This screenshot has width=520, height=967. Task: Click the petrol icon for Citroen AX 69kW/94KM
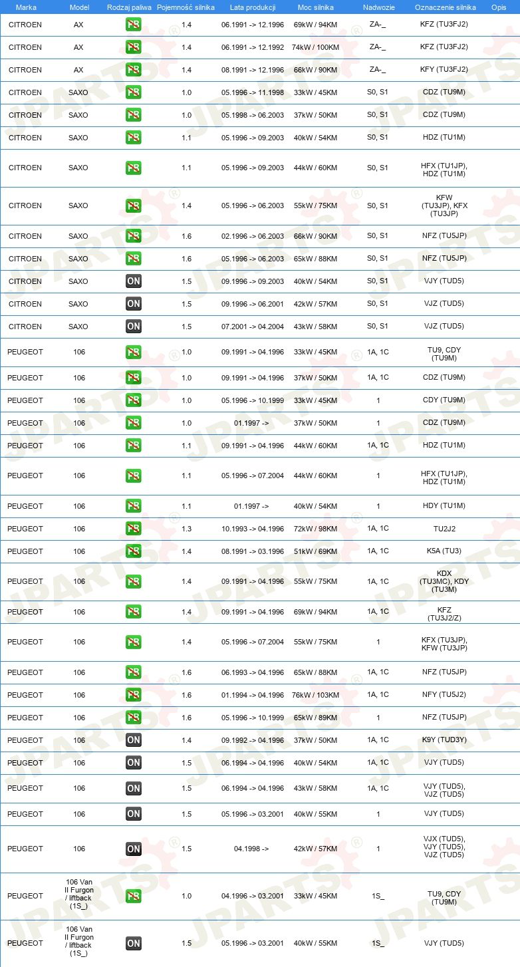pyautogui.click(x=134, y=25)
